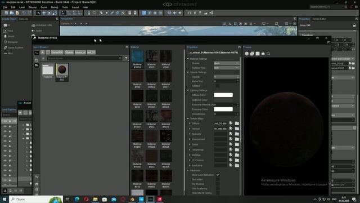
Task: Click the Specular Color swatch
Action: (223, 100)
